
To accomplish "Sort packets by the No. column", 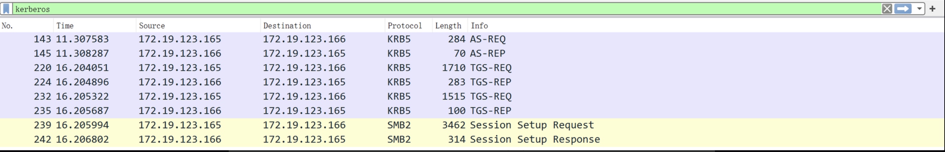I will 26,26.
